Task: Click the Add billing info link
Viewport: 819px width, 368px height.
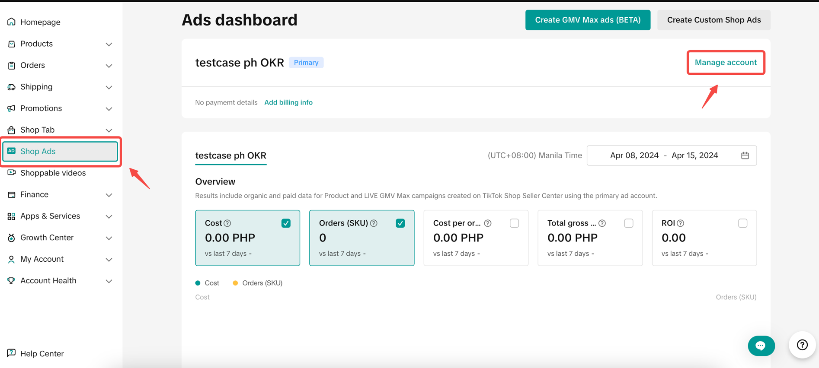Action: 288,102
